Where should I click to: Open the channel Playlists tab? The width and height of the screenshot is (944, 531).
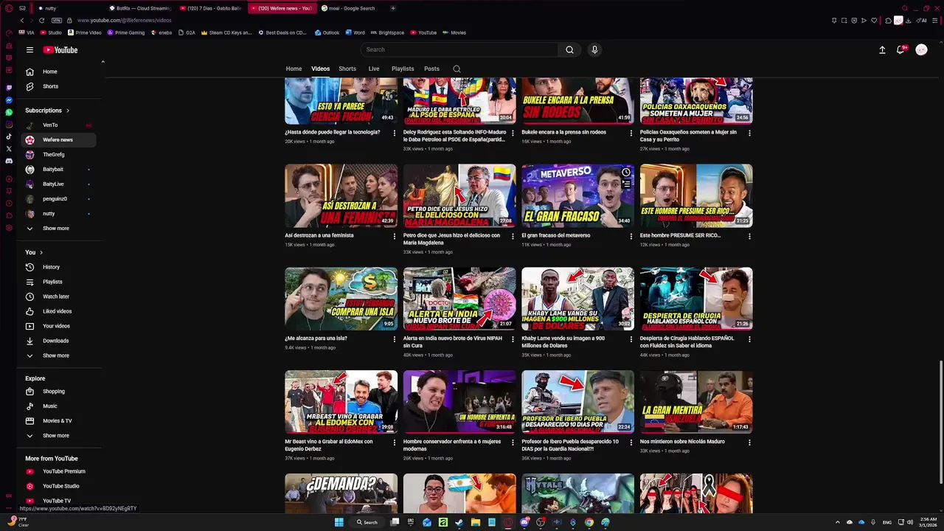pyautogui.click(x=403, y=69)
